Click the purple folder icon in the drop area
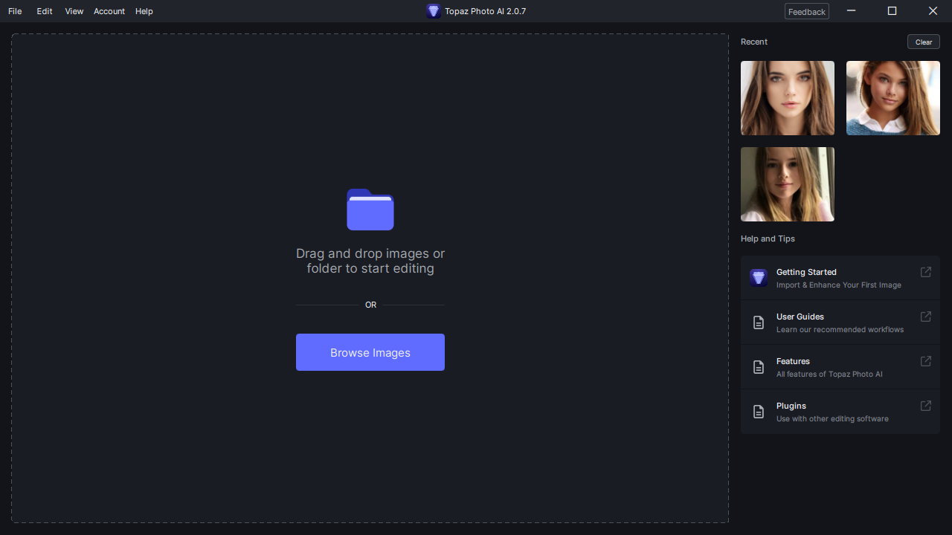The image size is (952, 535). (x=370, y=210)
